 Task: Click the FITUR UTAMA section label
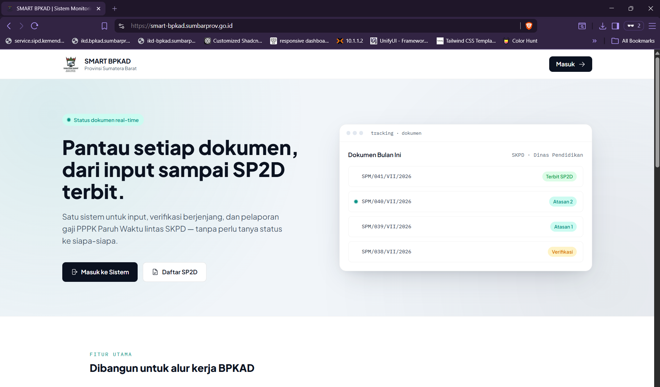tap(111, 354)
